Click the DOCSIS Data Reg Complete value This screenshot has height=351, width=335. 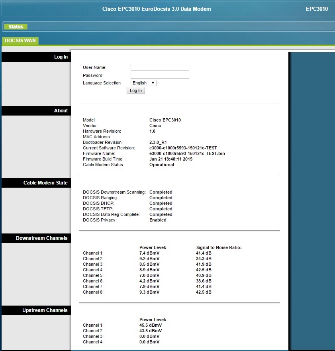tap(161, 214)
